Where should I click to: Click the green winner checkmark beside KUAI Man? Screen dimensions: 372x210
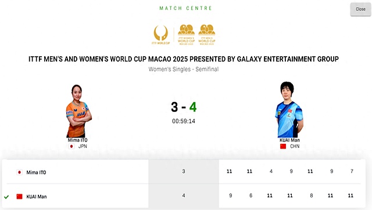coord(6,197)
